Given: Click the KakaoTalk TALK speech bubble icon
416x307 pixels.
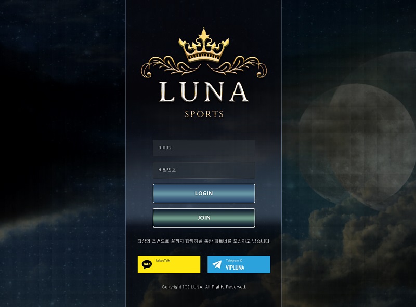Looking at the screenshot, I should [147, 264].
